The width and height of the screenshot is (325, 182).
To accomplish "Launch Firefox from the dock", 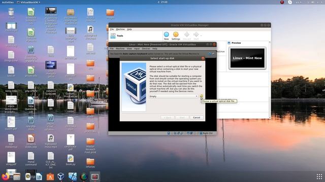I will (6, 176).
